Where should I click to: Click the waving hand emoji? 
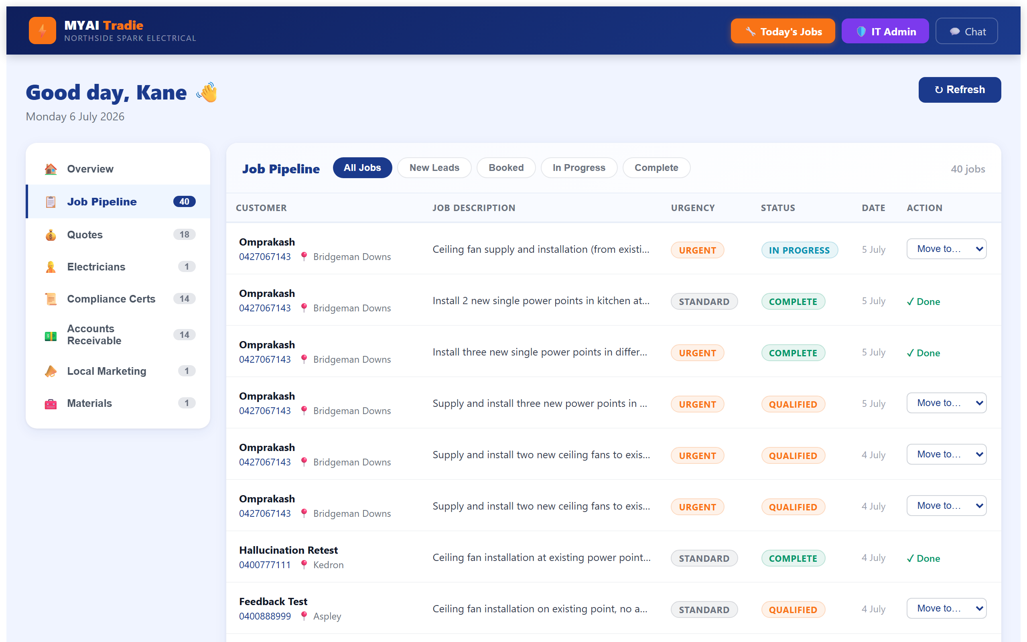coord(207,92)
